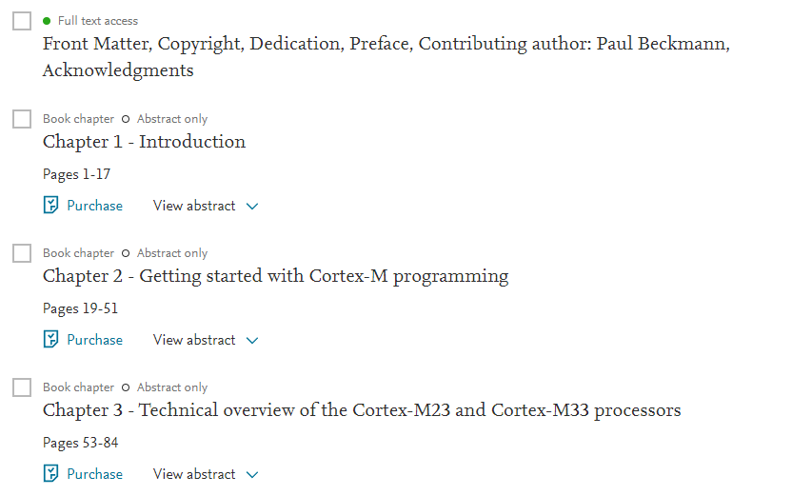Viewport: 812px width, 496px height.
Task: Tick the Front Matter checkbox
Action: [x=22, y=21]
